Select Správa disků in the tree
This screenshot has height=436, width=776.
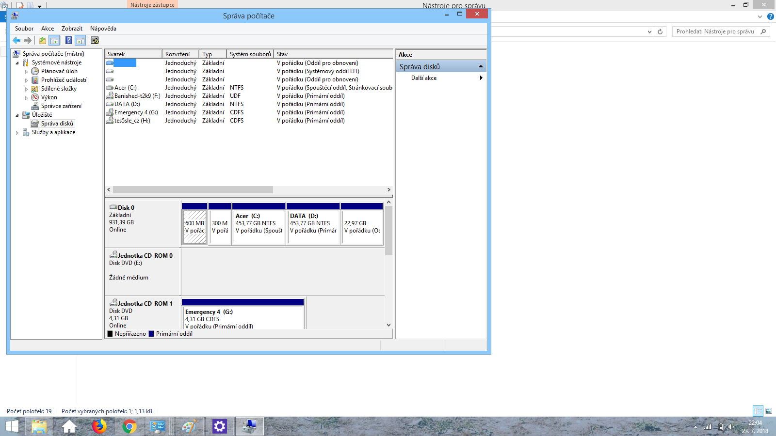tap(57, 124)
